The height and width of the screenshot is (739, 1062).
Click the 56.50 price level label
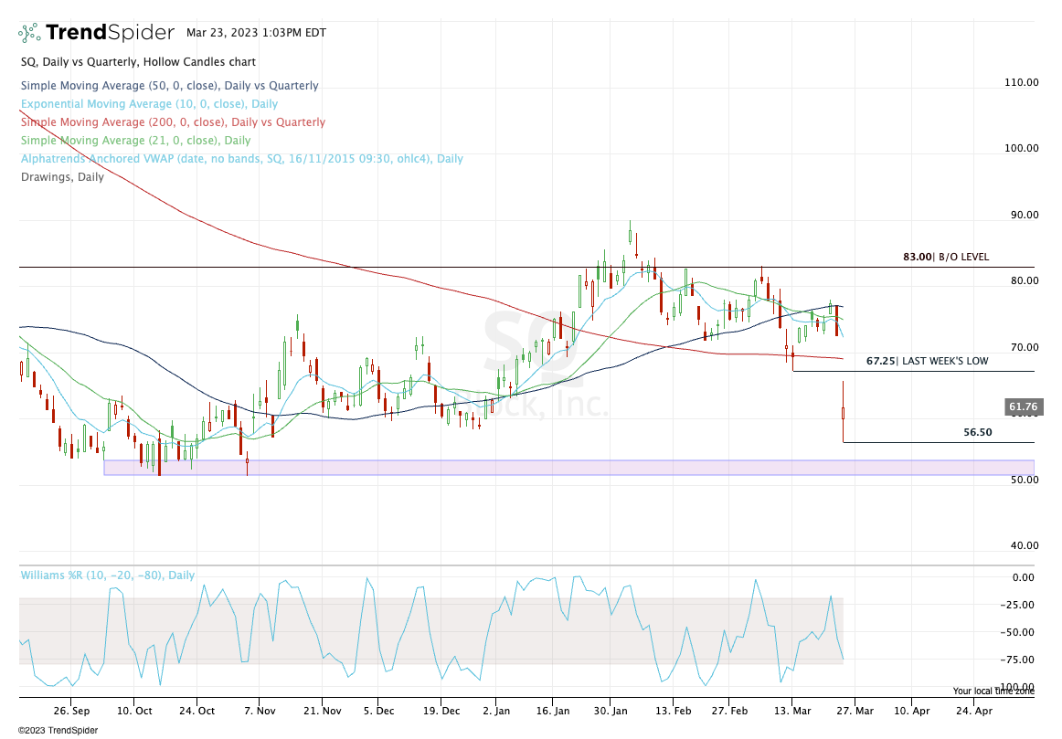click(978, 432)
